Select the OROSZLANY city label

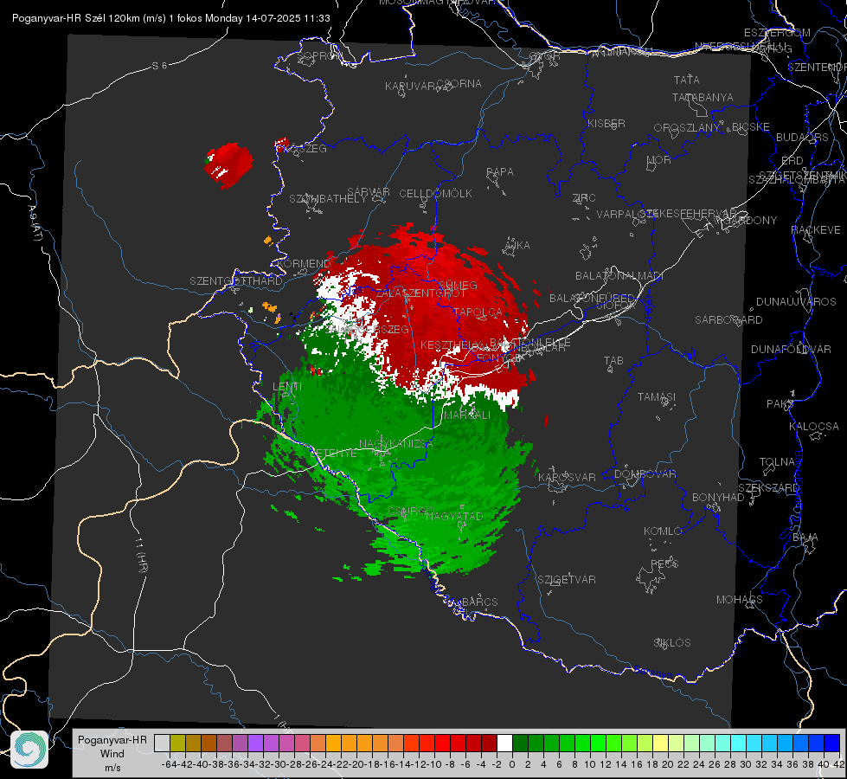pyautogui.click(x=687, y=127)
